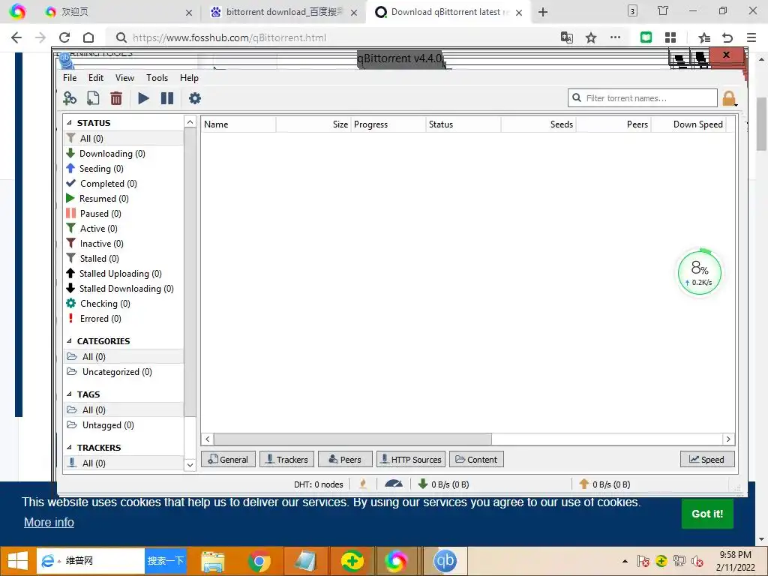Viewport: 768px width, 576px height.
Task: Click the Pause toolbar icon
Action: [167, 98]
